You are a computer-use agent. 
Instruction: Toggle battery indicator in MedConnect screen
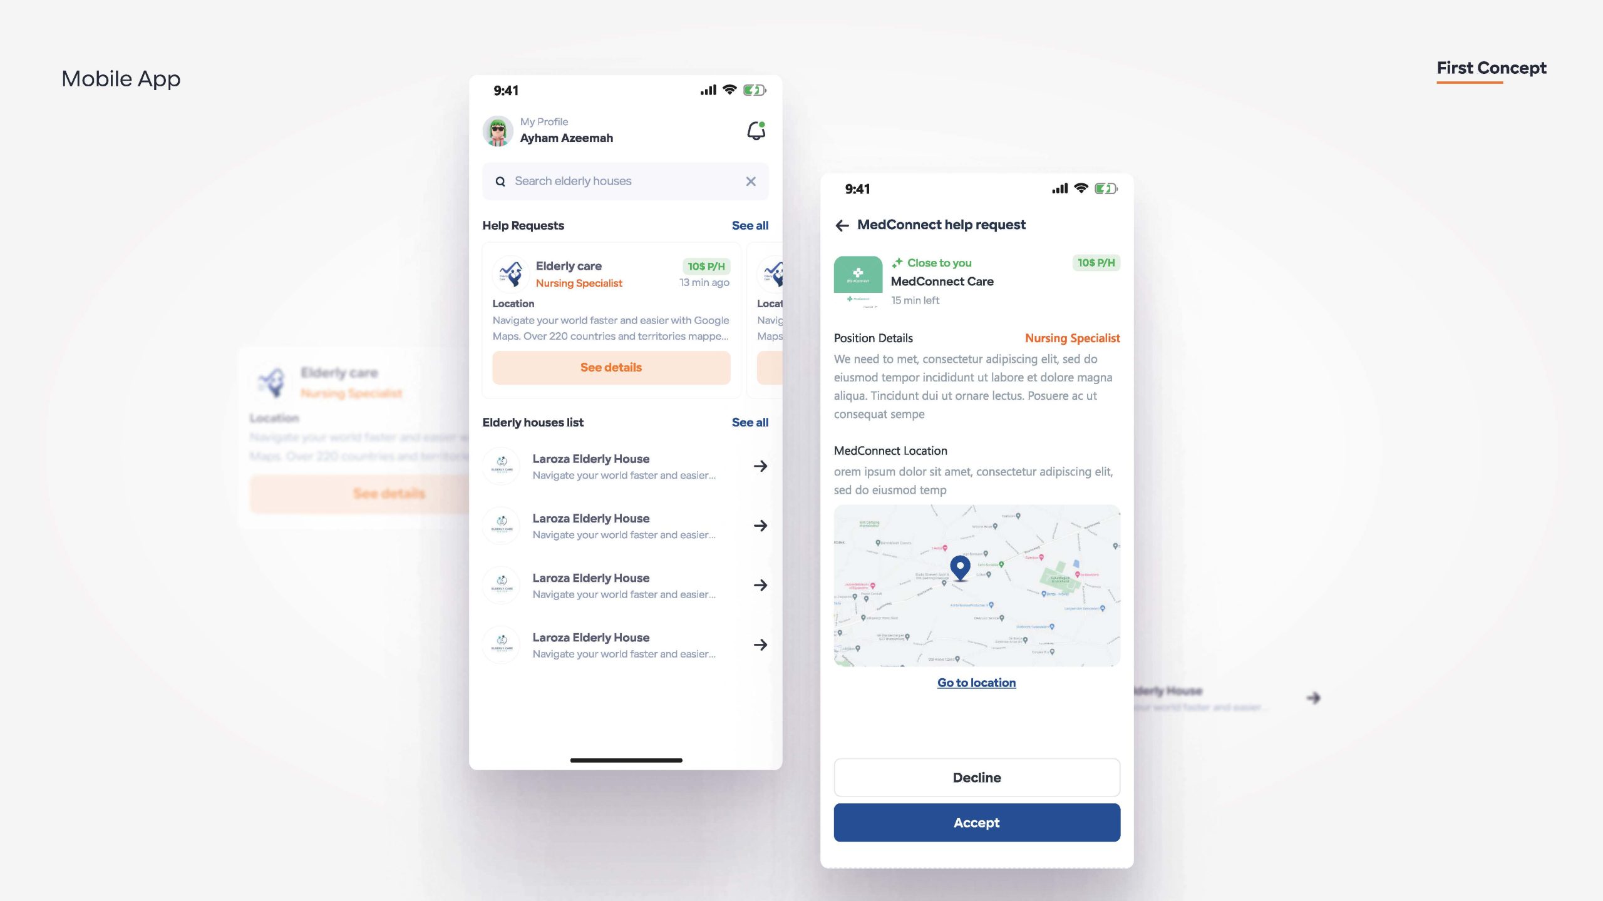(1105, 188)
